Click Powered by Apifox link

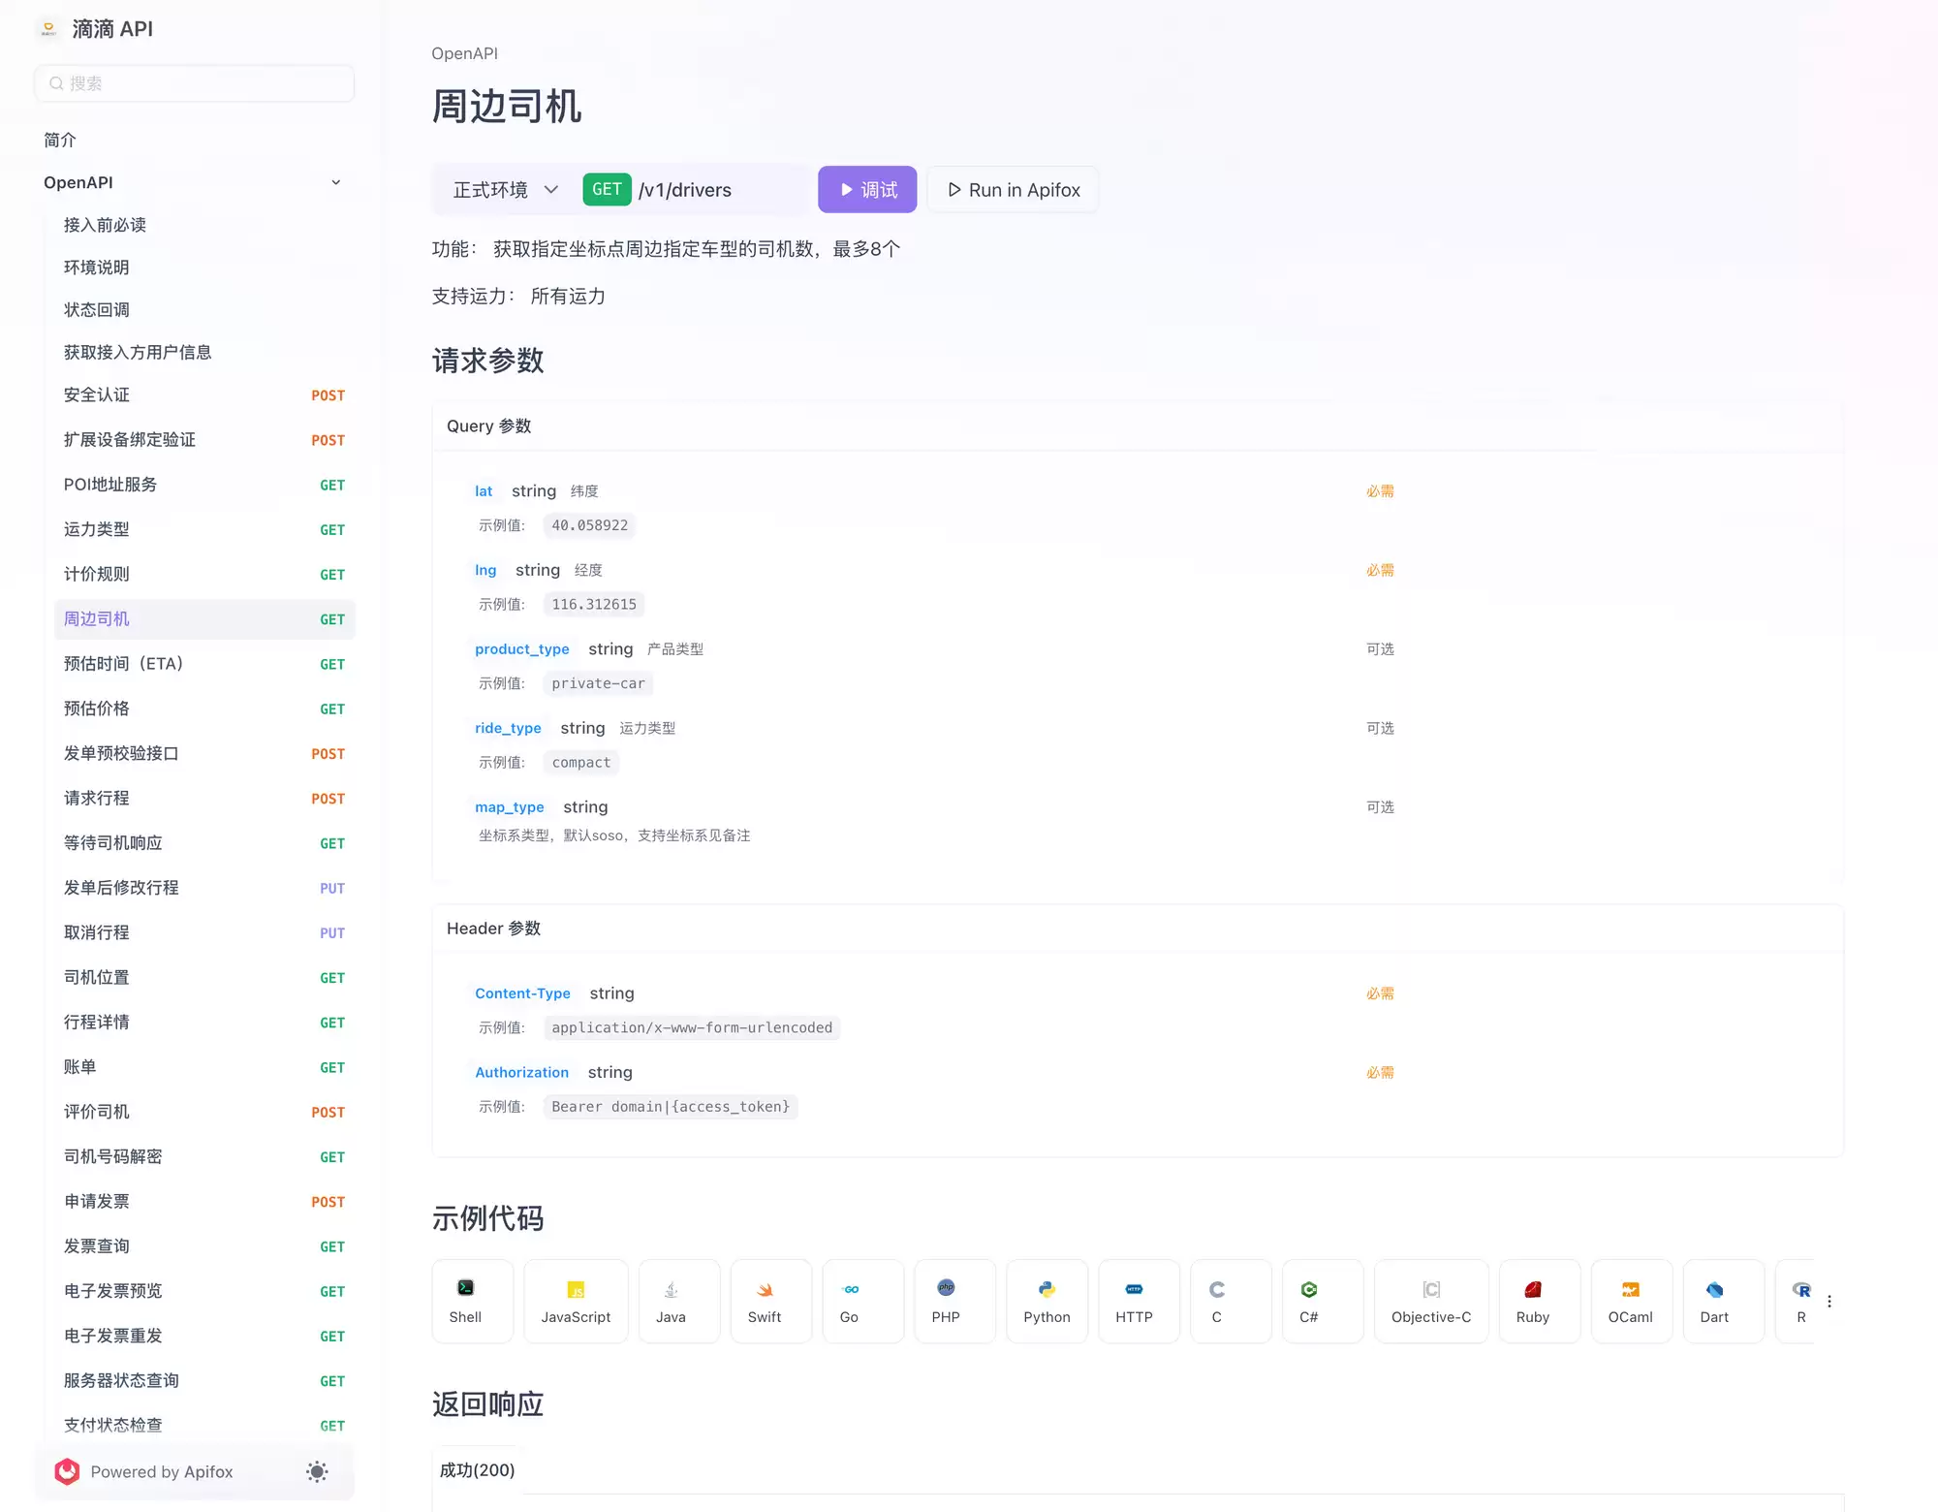(162, 1471)
